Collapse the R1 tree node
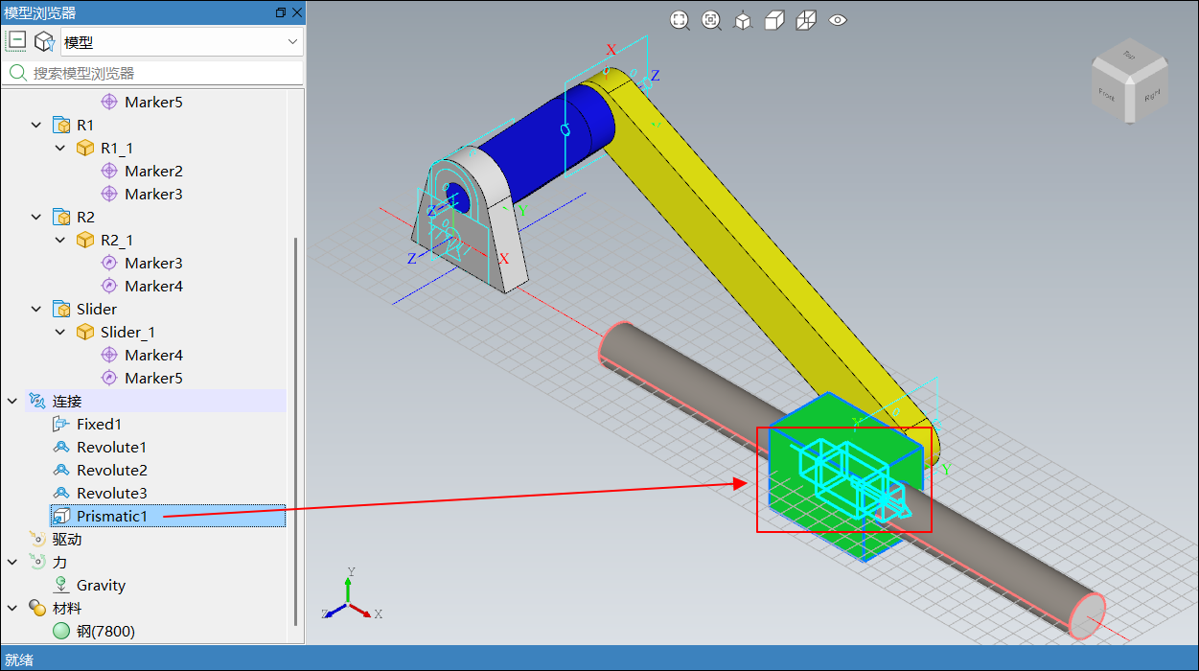The width and height of the screenshot is (1199, 671). click(x=36, y=125)
